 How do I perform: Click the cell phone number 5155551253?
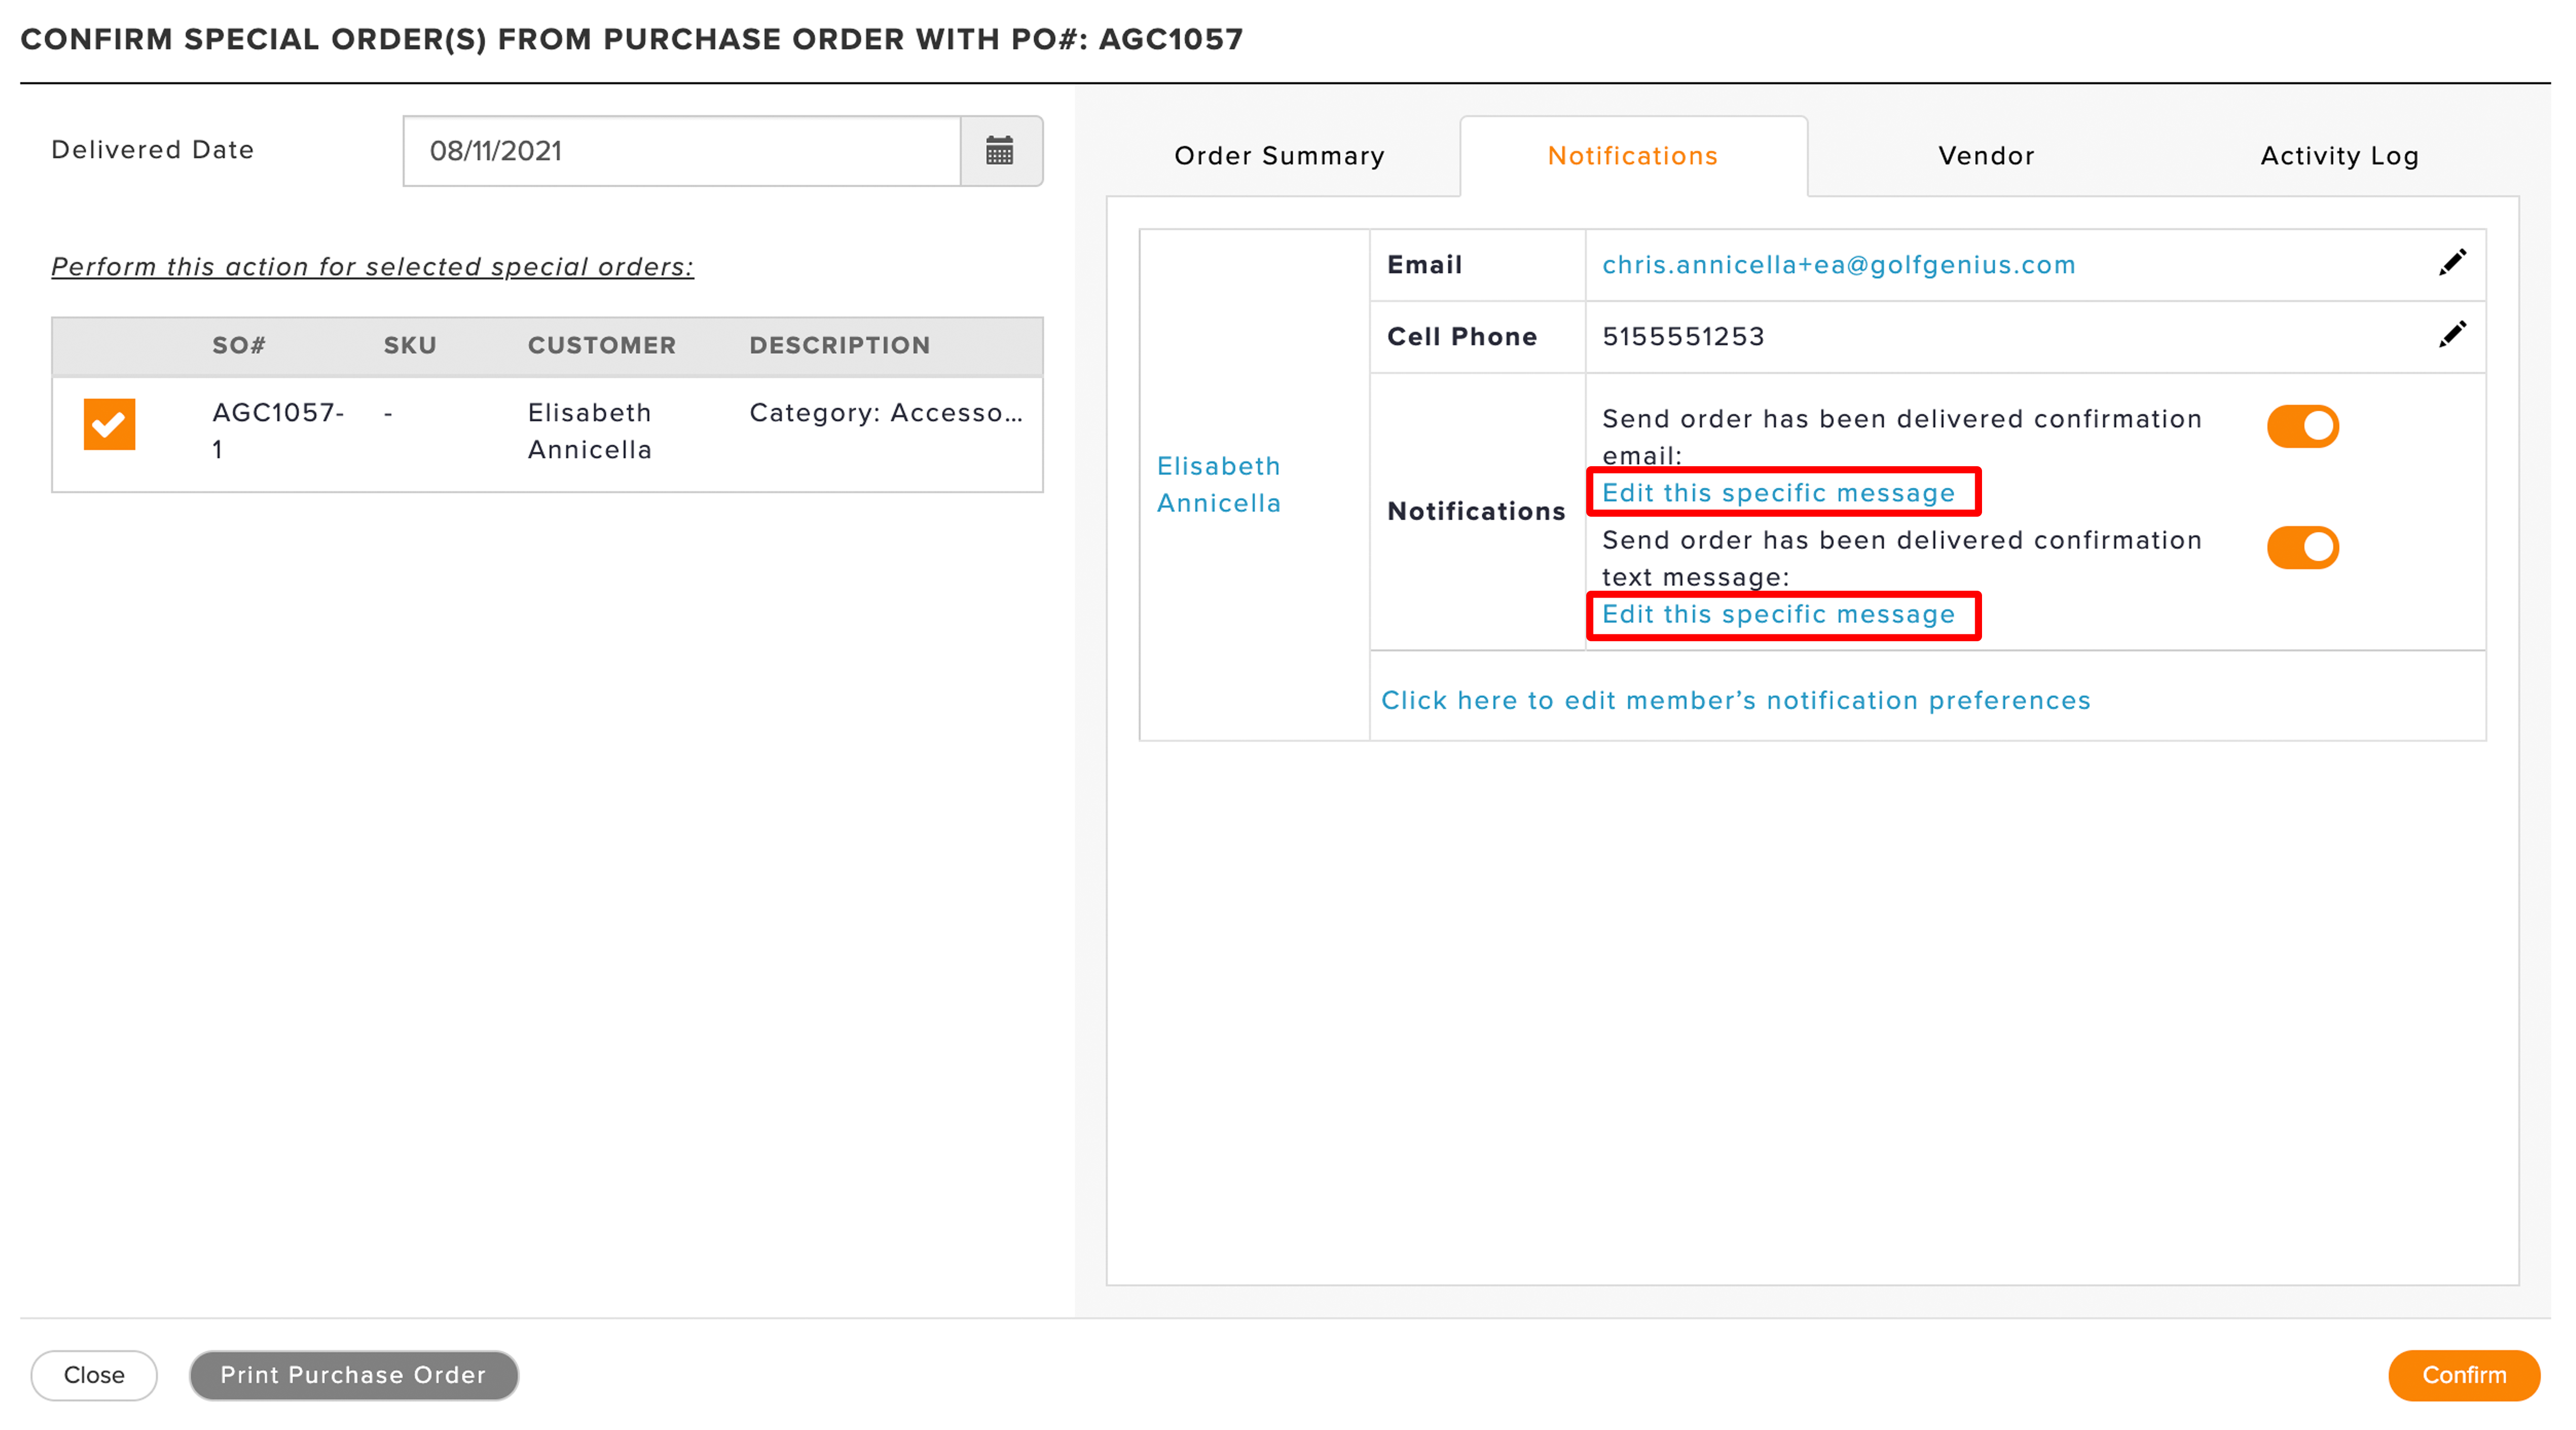click(1683, 337)
